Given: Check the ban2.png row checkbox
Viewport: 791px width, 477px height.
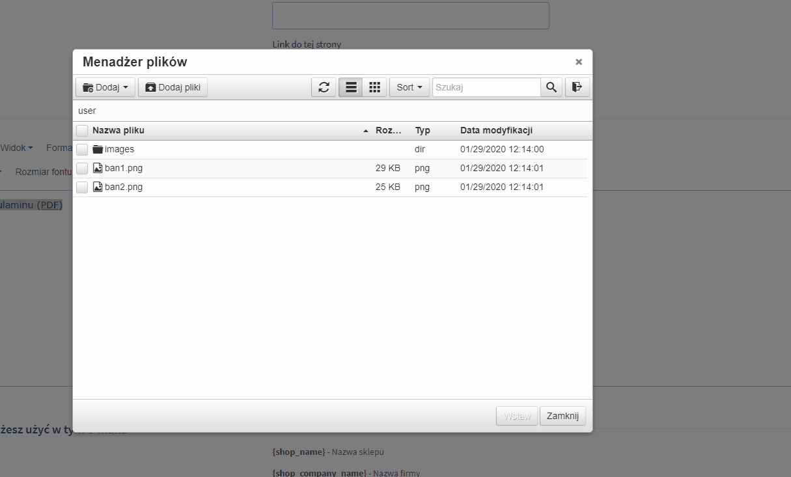Looking at the screenshot, I should (x=82, y=187).
